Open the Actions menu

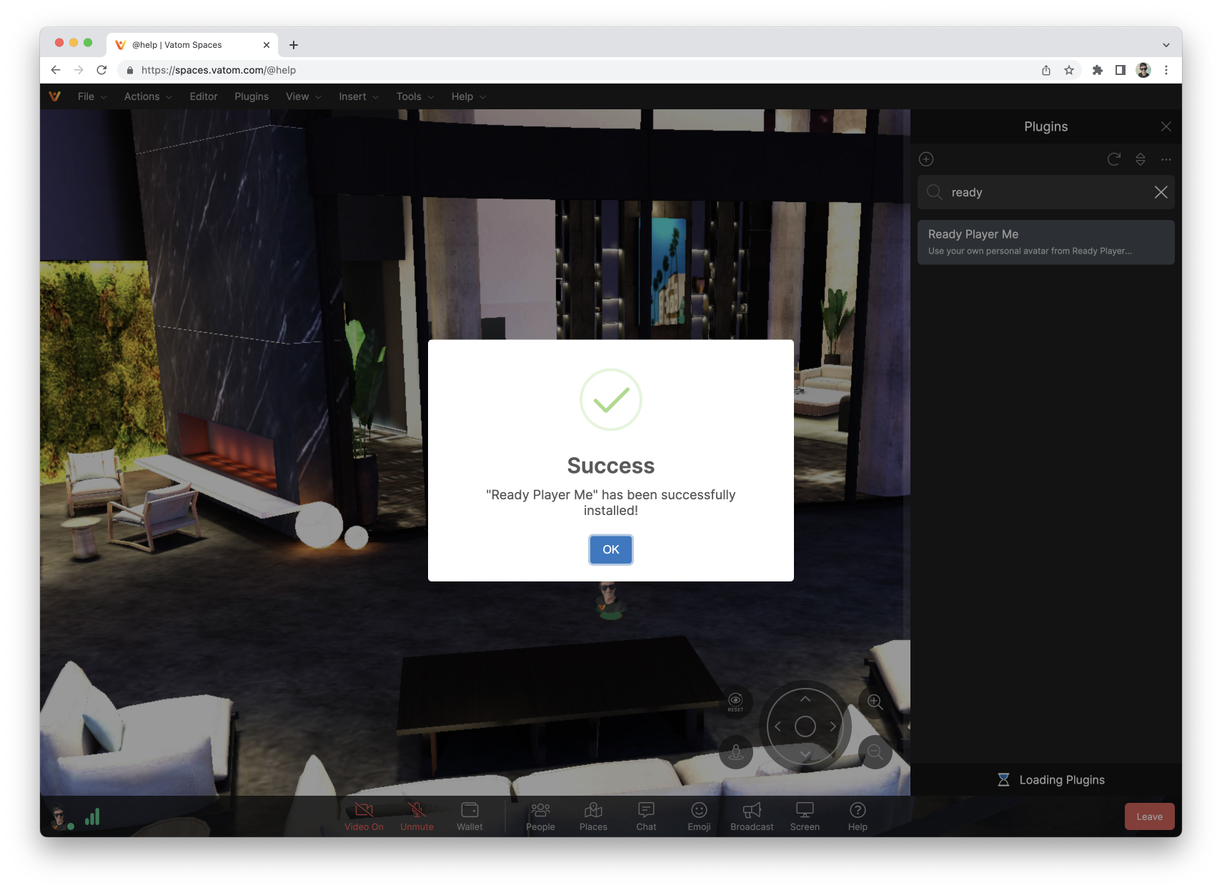tap(148, 96)
